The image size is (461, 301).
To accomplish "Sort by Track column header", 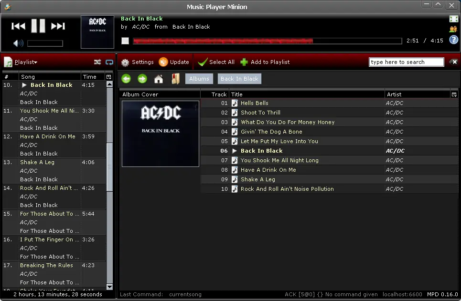I will [x=214, y=94].
